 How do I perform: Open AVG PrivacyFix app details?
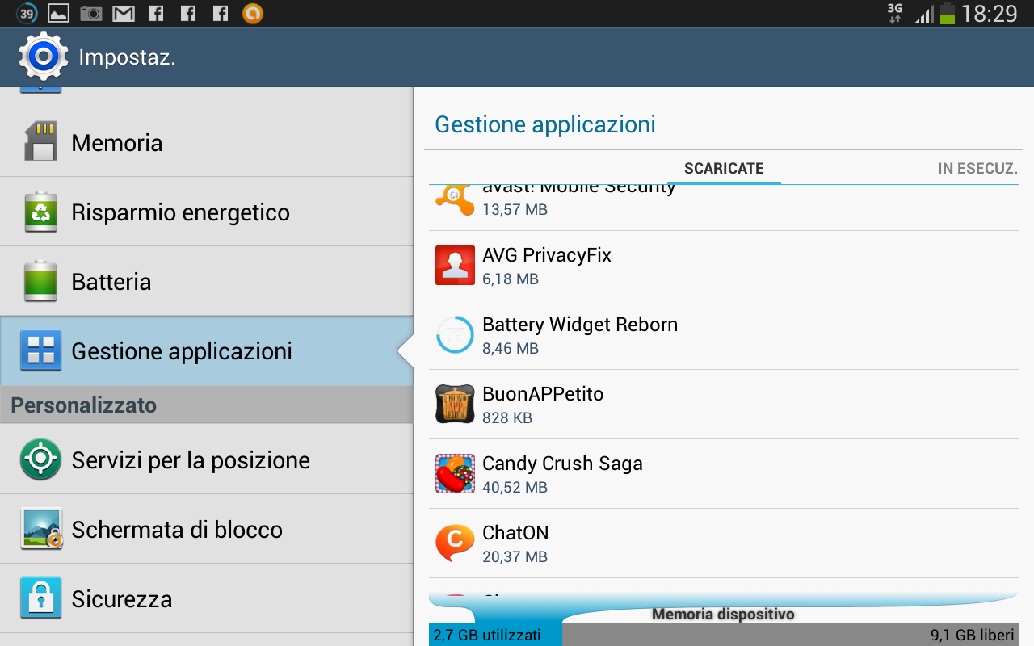point(723,266)
